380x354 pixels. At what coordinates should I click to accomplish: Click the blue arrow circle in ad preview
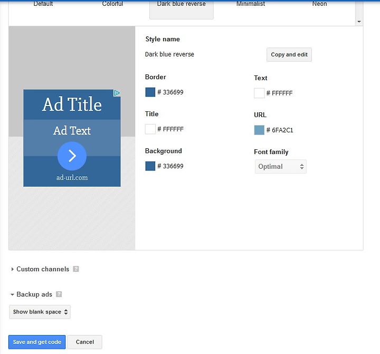[72, 156]
